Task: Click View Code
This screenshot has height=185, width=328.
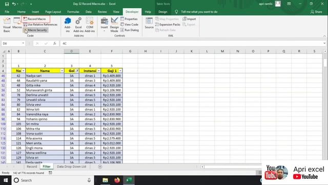Action: 129,25
